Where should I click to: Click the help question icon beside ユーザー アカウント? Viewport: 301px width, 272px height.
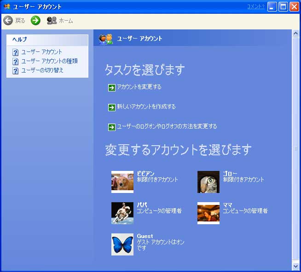coord(15,52)
